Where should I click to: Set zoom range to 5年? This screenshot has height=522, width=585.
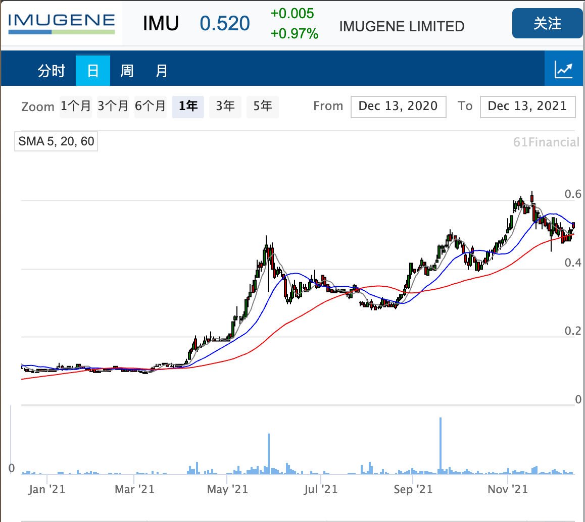pos(263,106)
